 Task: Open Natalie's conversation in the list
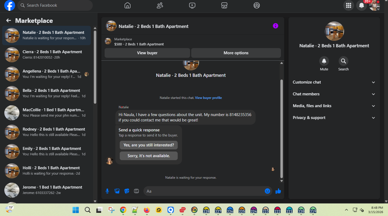46,35
